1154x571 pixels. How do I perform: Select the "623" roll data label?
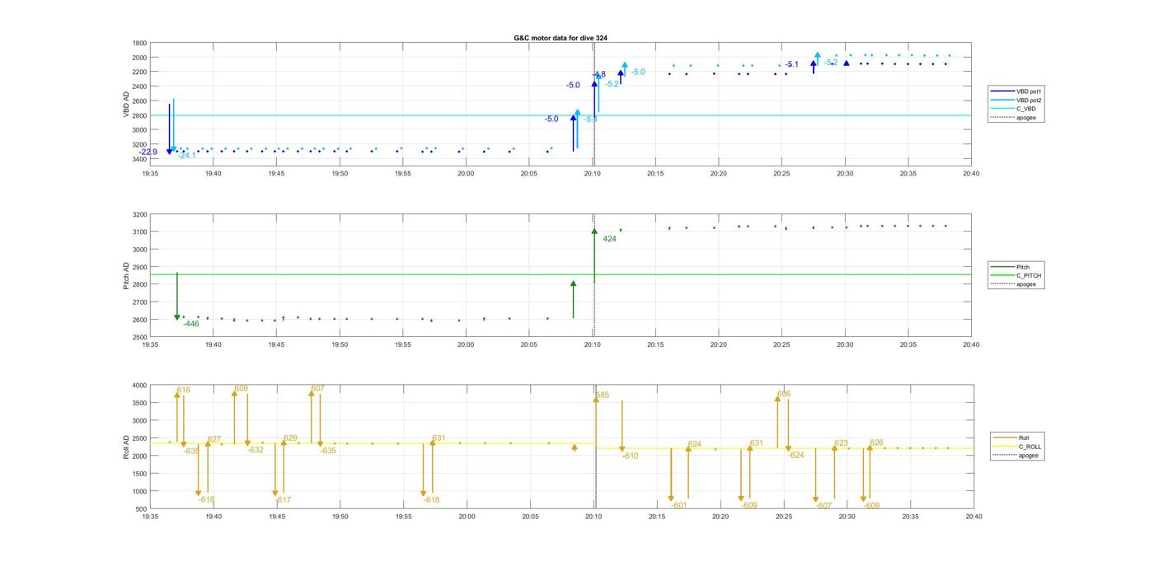841,443
